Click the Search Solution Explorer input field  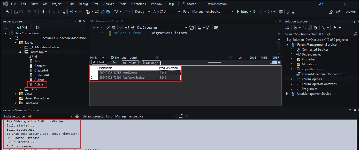(319, 34)
